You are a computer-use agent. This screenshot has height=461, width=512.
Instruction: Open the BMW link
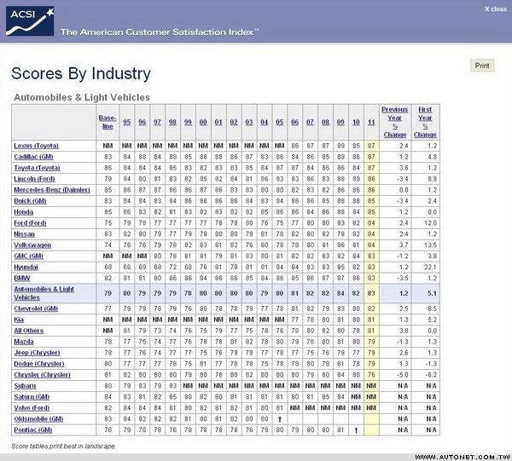pos(22,278)
